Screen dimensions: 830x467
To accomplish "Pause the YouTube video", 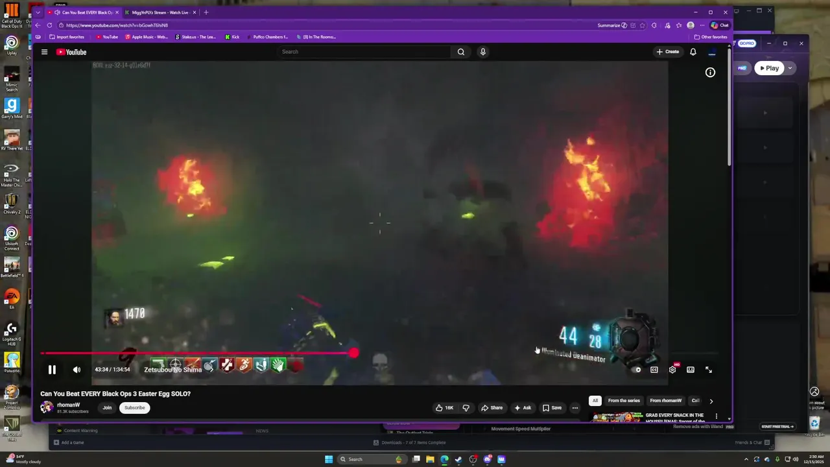I will pos(52,370).
